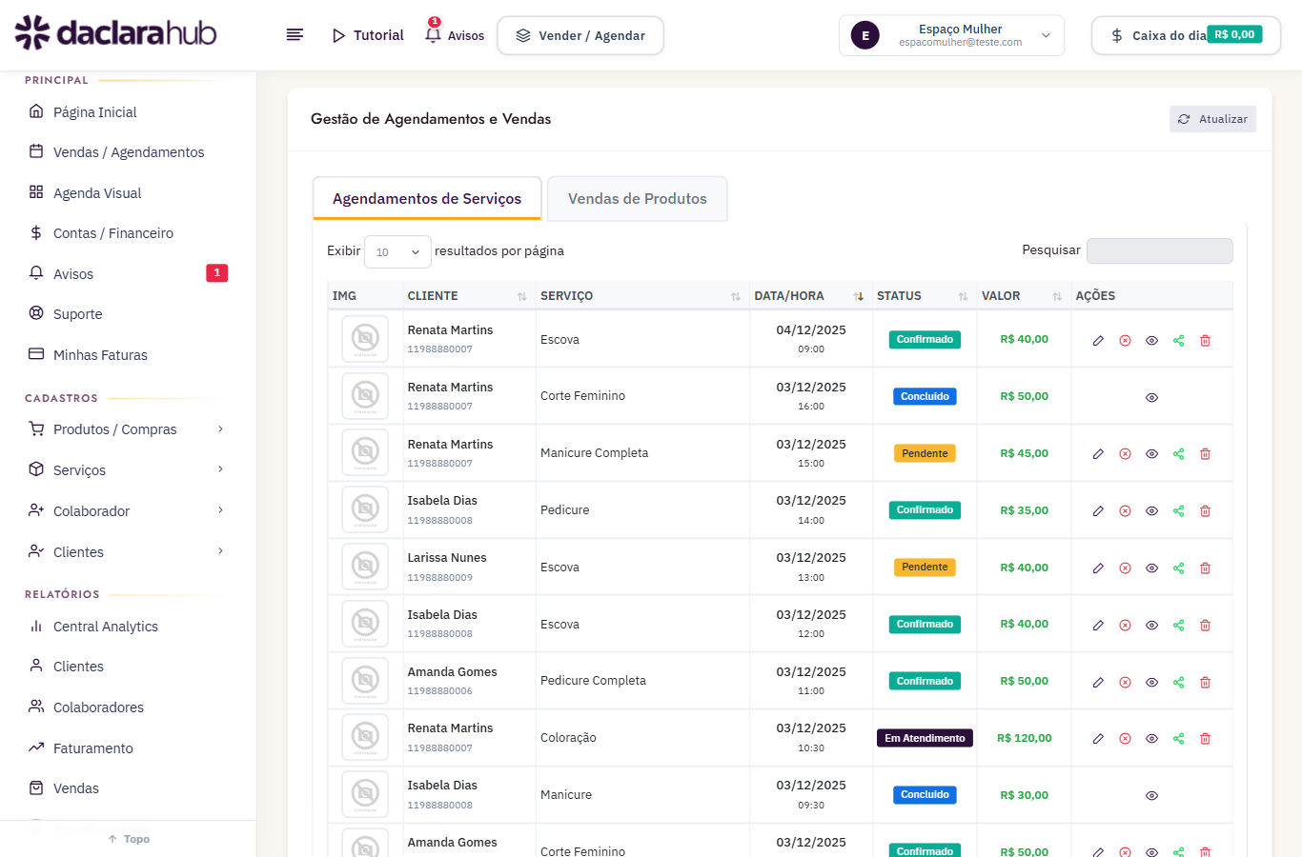Image resolution: width=1302 pixels, height=857 pixels.
Task: Toggle the sidebar with the hamburger menu icon
Action: 295,35
